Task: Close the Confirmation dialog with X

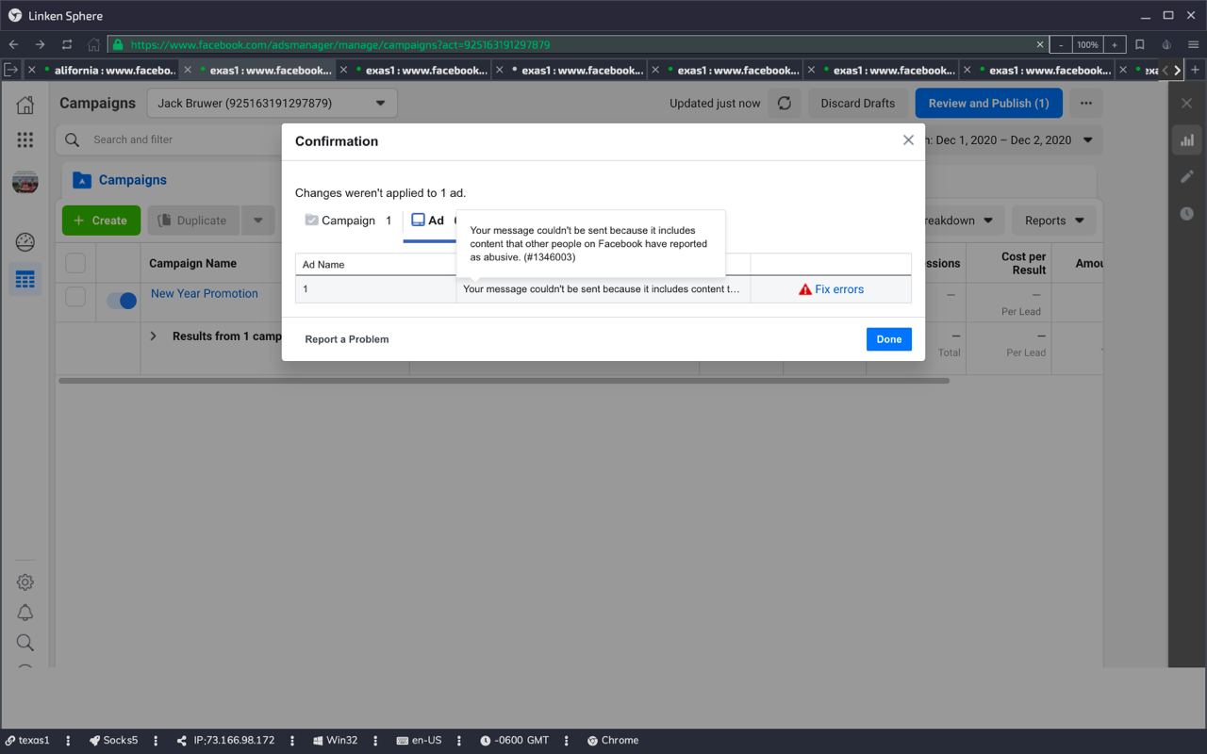Action: click(908, 139)
